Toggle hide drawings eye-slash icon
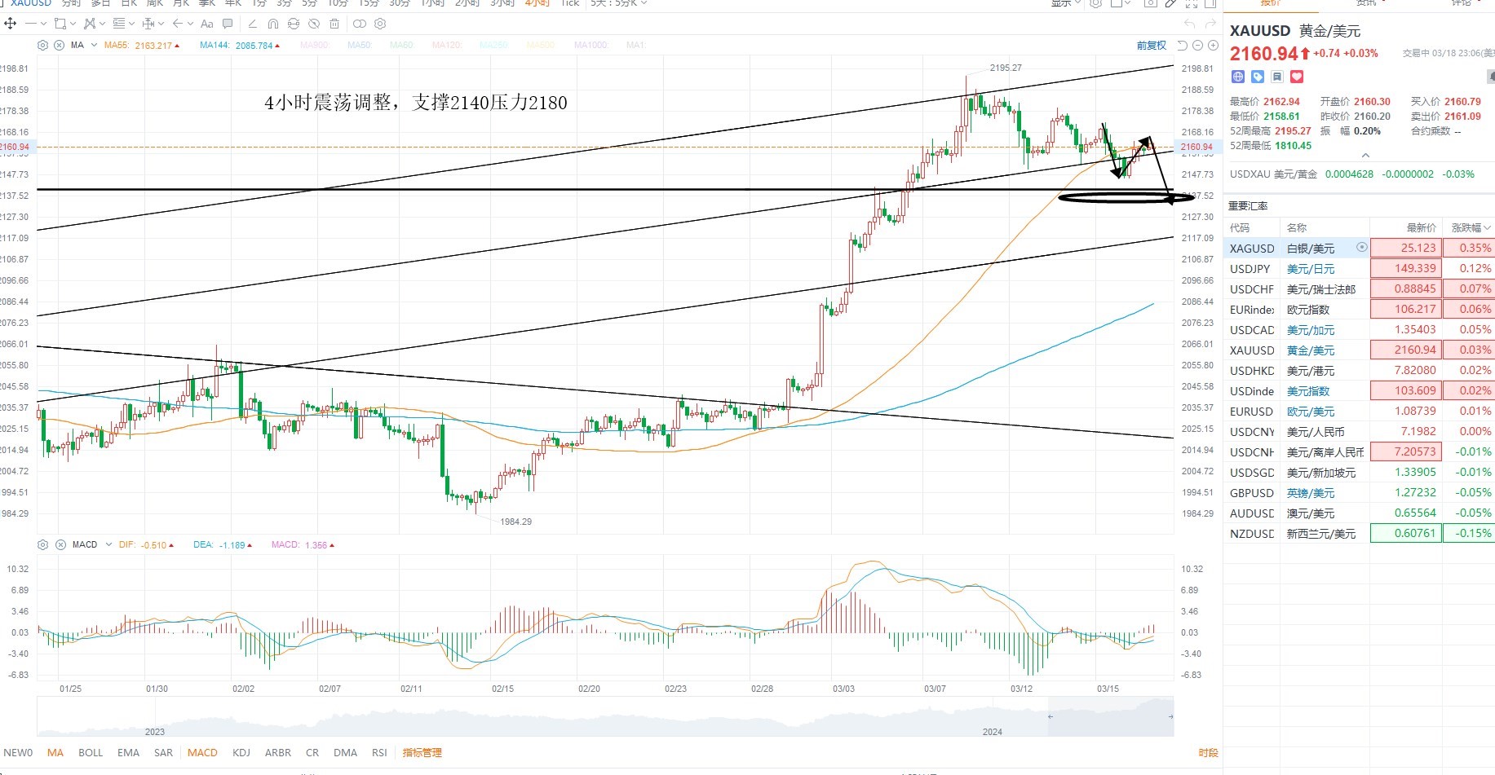The width and height of the screenshot is (1495, 775). pyautogui.click(x=314, y=24)
